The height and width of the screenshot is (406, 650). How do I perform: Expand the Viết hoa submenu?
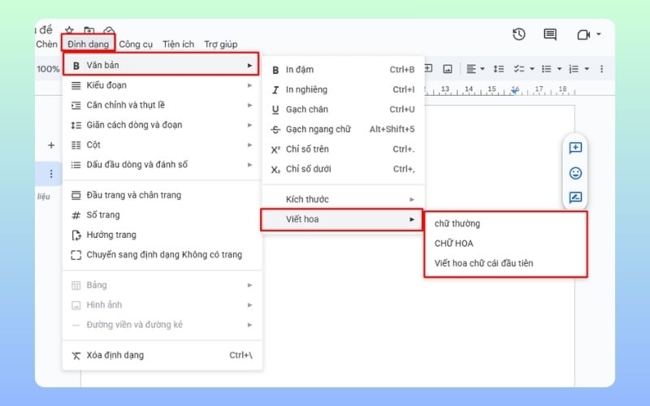pos(341,219)
